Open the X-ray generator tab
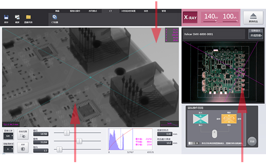 tap(128, 11)
